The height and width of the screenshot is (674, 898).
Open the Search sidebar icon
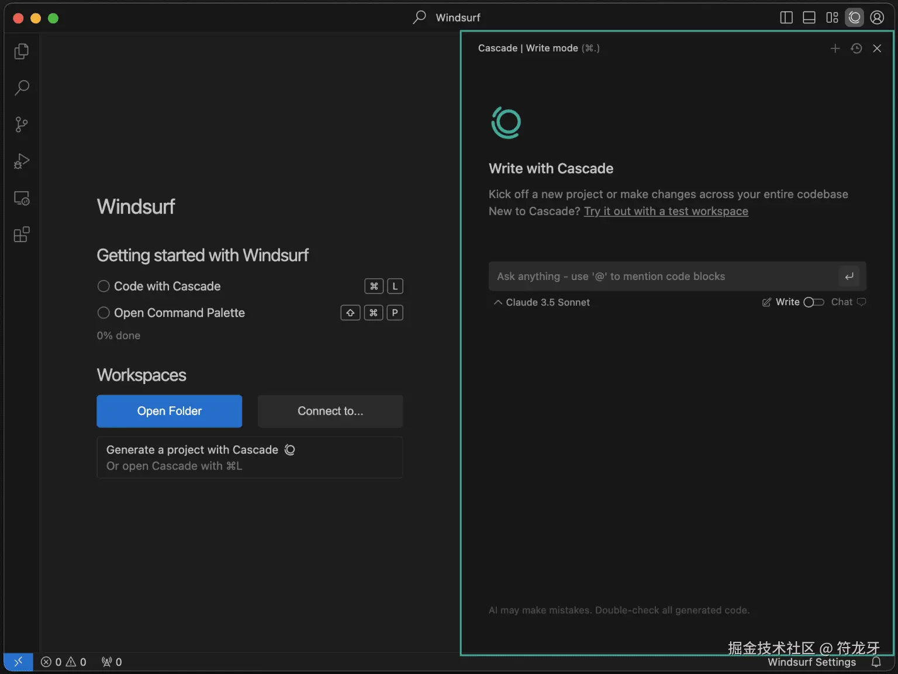(x=22, y=88)
